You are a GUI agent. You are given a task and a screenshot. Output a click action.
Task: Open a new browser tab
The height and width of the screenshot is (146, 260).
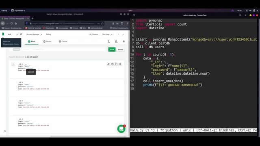click(32, 18)
